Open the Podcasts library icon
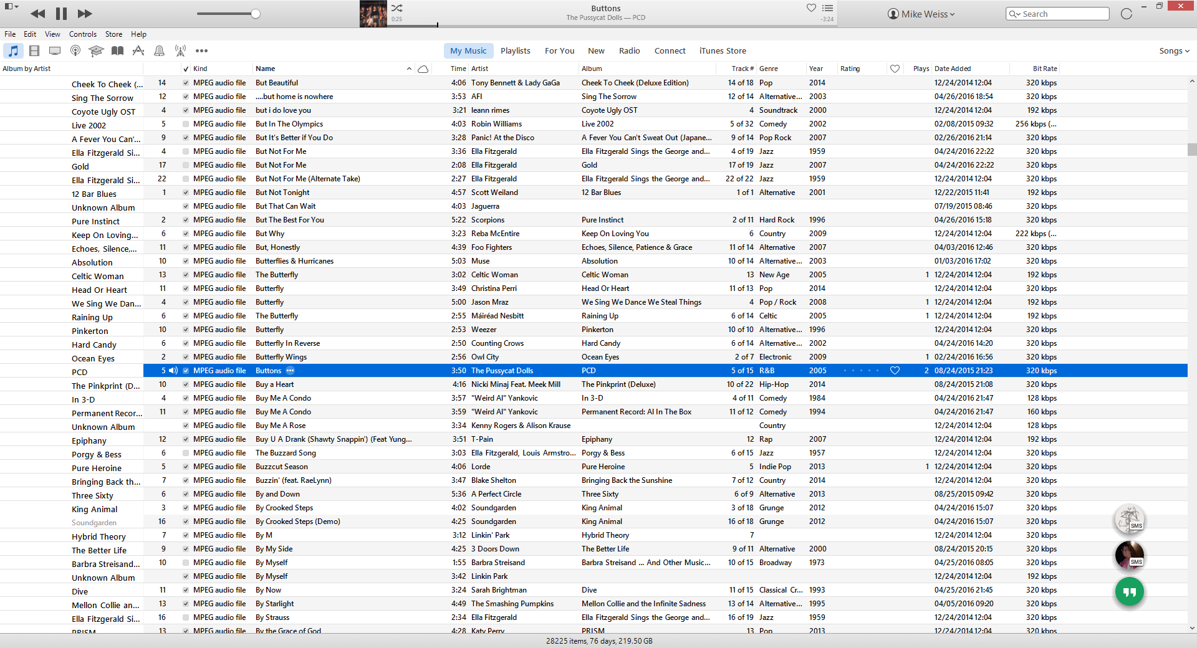 75,51
